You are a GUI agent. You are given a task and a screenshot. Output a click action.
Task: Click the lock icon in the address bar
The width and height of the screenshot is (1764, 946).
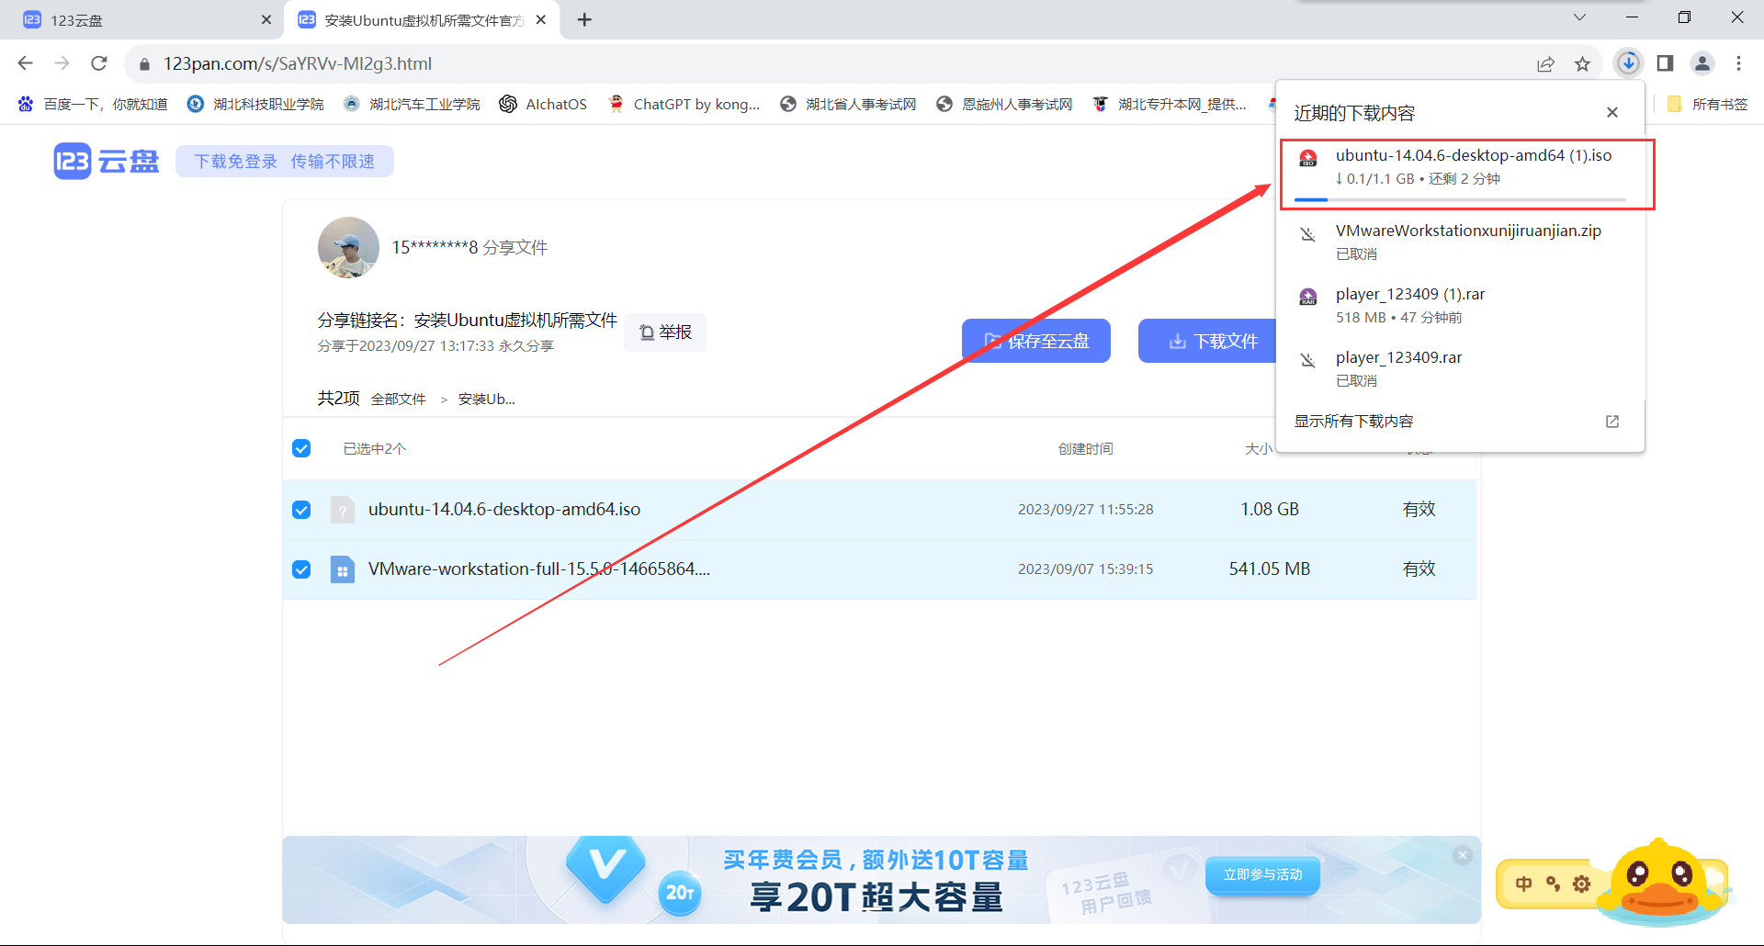[144, 64]
